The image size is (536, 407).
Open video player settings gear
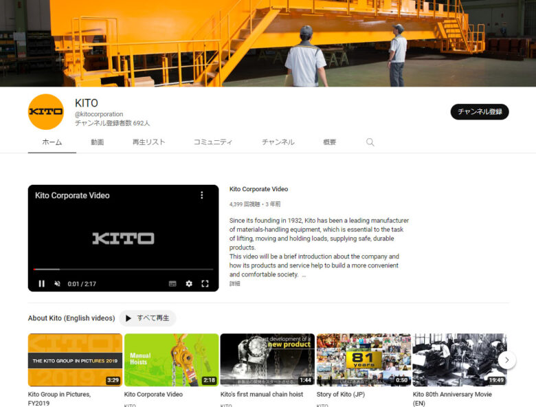[189, 283]
